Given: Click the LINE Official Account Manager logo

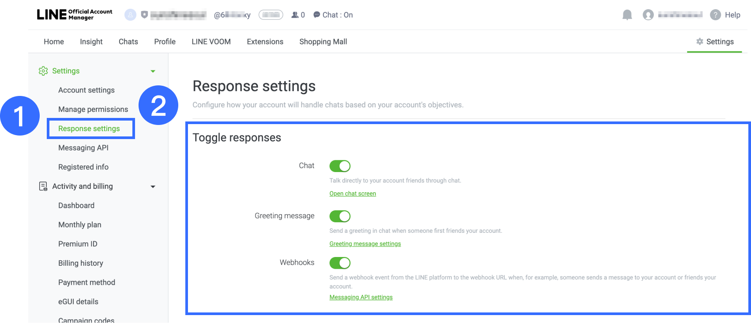Looking at the screenshot, I should [75, 15].
